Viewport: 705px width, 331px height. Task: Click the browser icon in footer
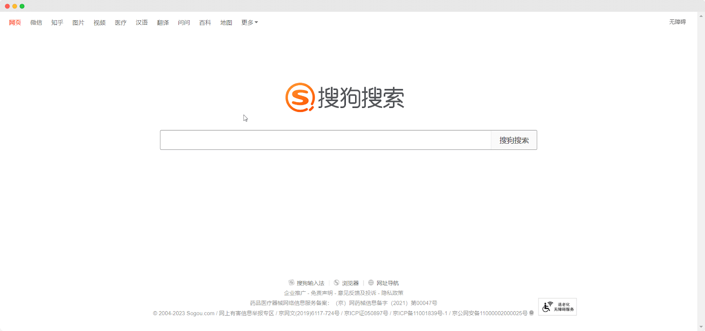337,283
